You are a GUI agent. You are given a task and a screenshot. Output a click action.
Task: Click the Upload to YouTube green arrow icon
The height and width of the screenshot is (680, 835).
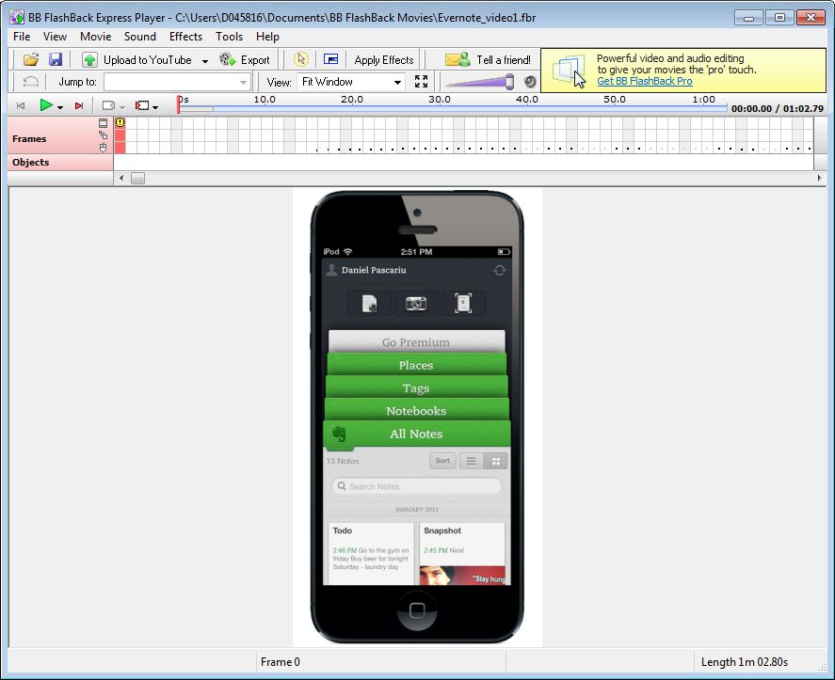89,59
